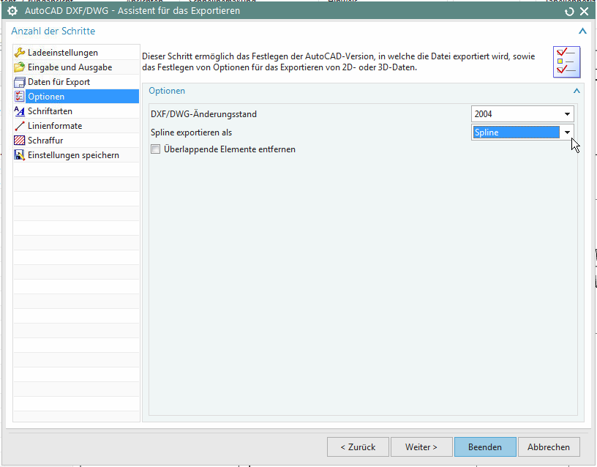Collapse the Anzahl der Schritte section

pyautogui.click(x=582, y=31)
